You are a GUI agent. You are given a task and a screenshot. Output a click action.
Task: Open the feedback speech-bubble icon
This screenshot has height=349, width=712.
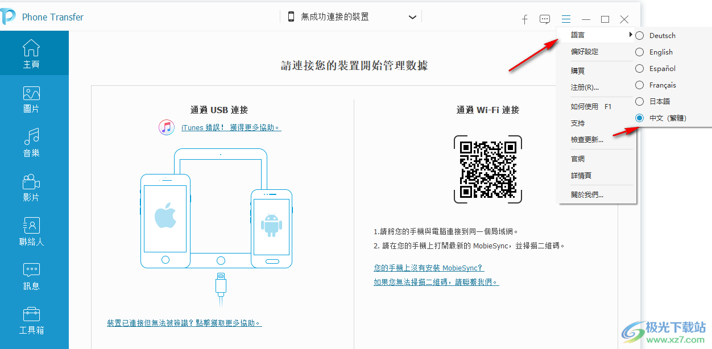pos(545,19)
